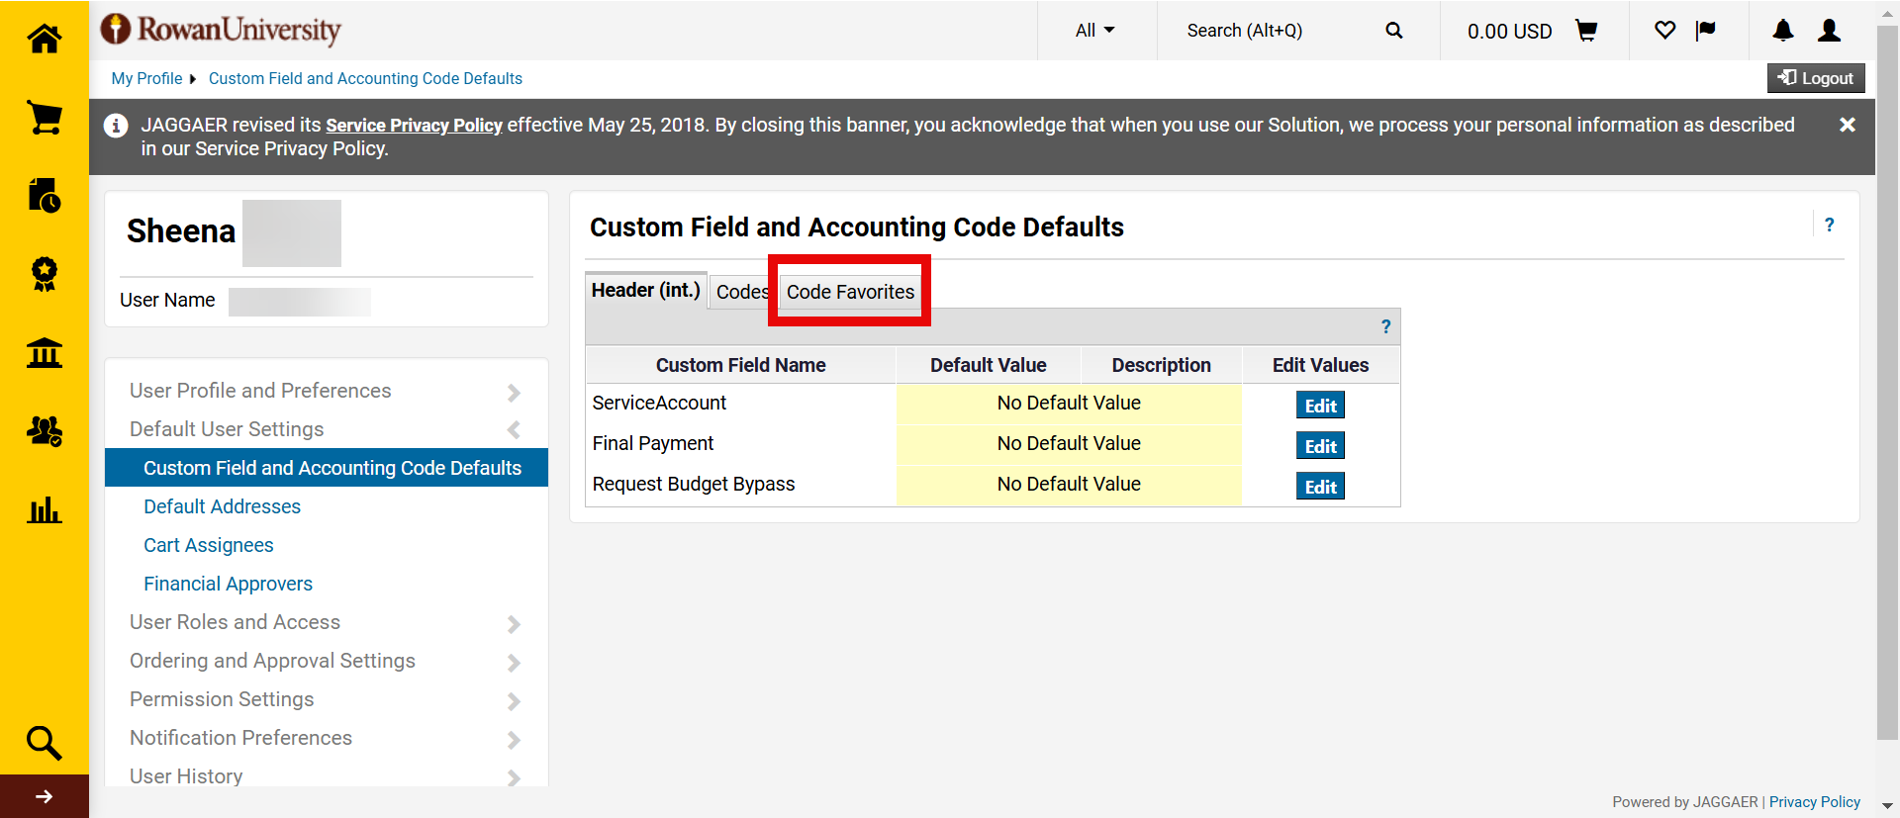The image size is (1900, 818).
Task: Open the Shop cart sidebar icon
Action: pos(44,118)
